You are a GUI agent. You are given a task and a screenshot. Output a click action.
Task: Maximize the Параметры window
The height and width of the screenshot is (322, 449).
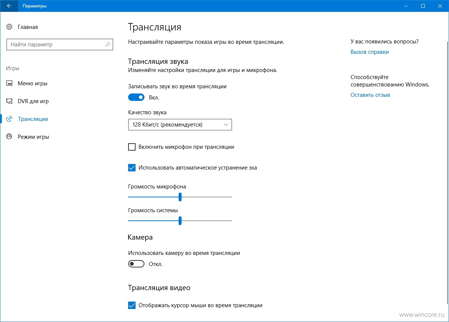pyautogui.click(x=423, y=6)
